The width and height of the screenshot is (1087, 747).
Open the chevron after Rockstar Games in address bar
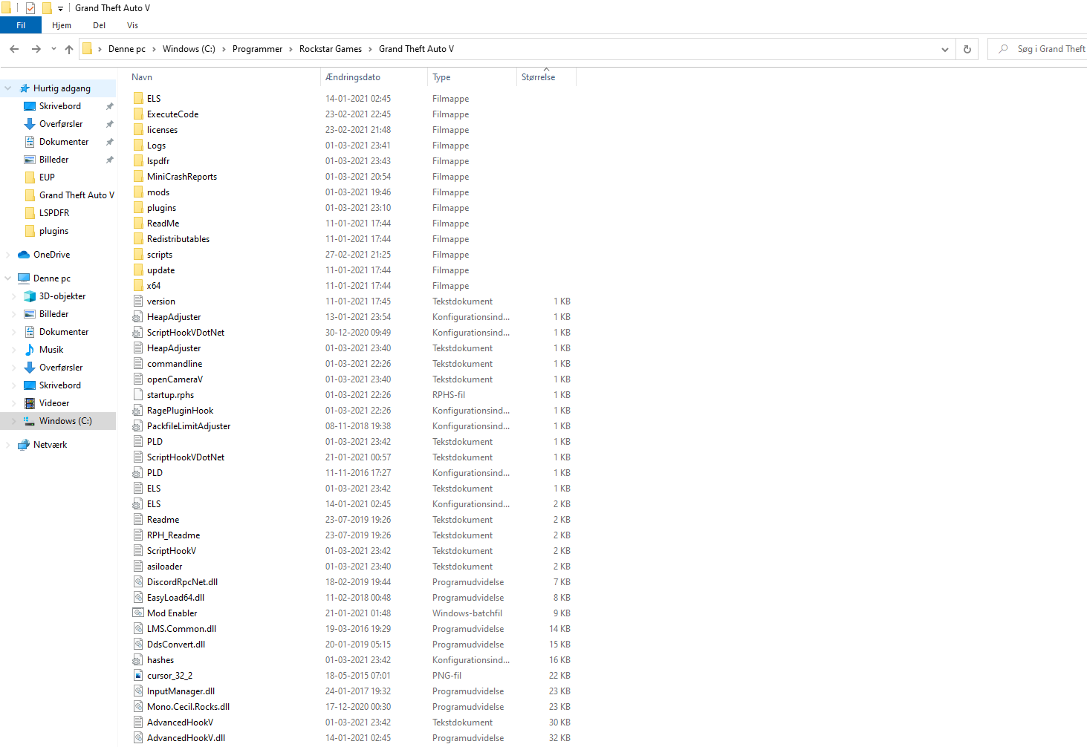coord(370,49)
